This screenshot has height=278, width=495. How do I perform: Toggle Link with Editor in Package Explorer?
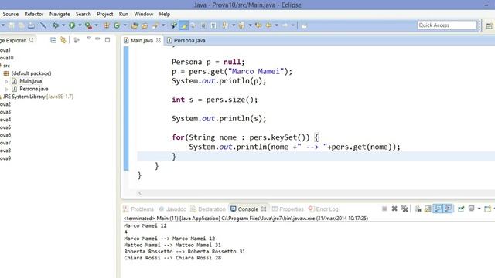(x=63, y=40)
